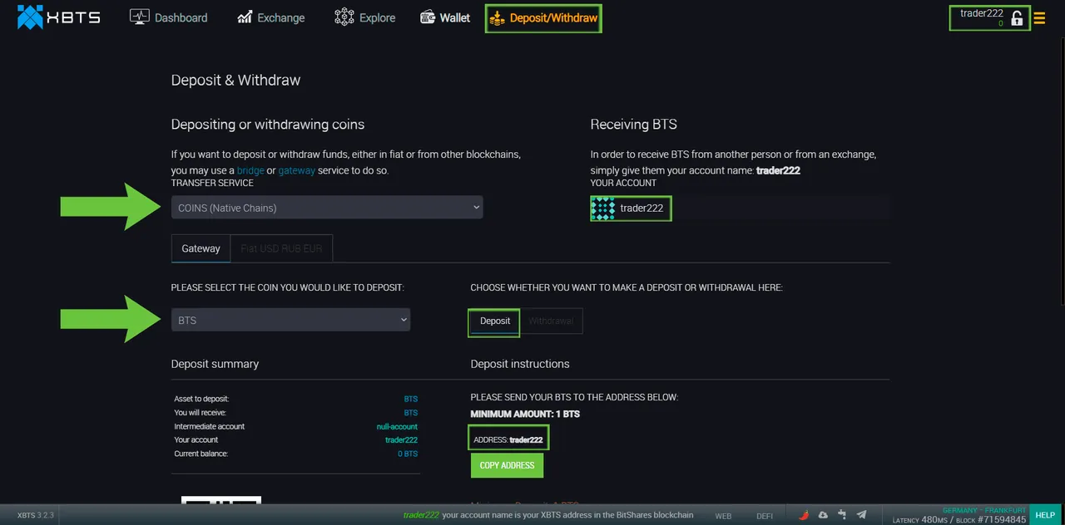Follow the bridge link
Image resolution: width=1065 pixels, height=525 pixels.
(x=250, y=170)
